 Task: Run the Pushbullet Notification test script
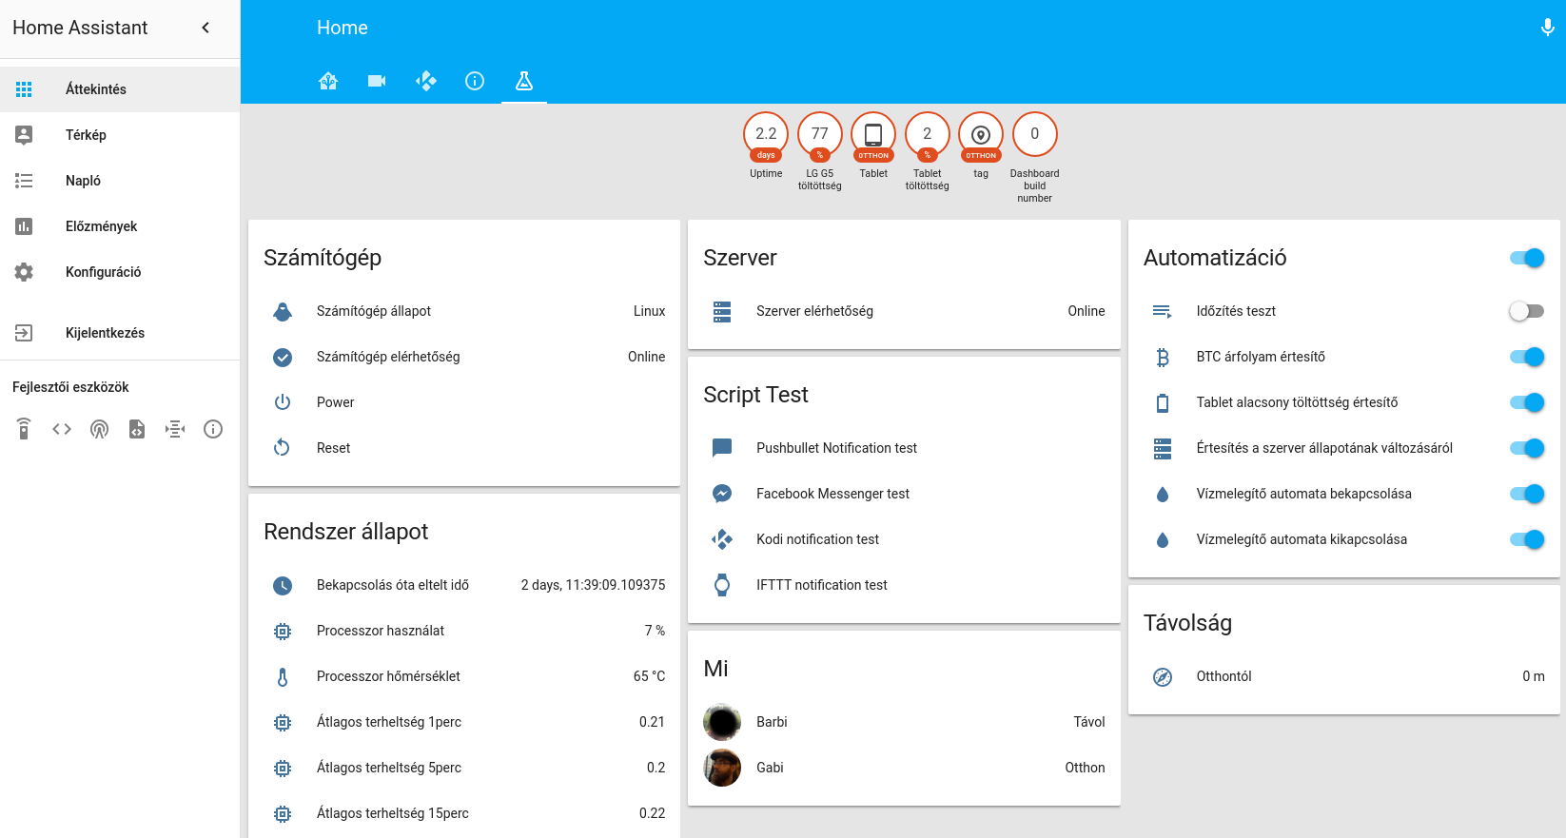point(836,448)
